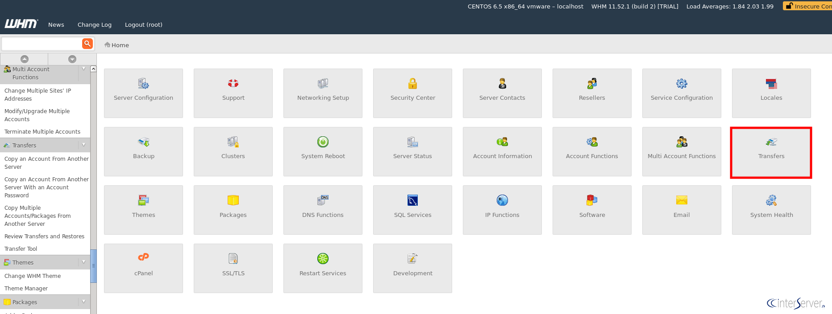Open Server Contacts tile
This screenshot has height=314, width=832.
pos(502,93)
